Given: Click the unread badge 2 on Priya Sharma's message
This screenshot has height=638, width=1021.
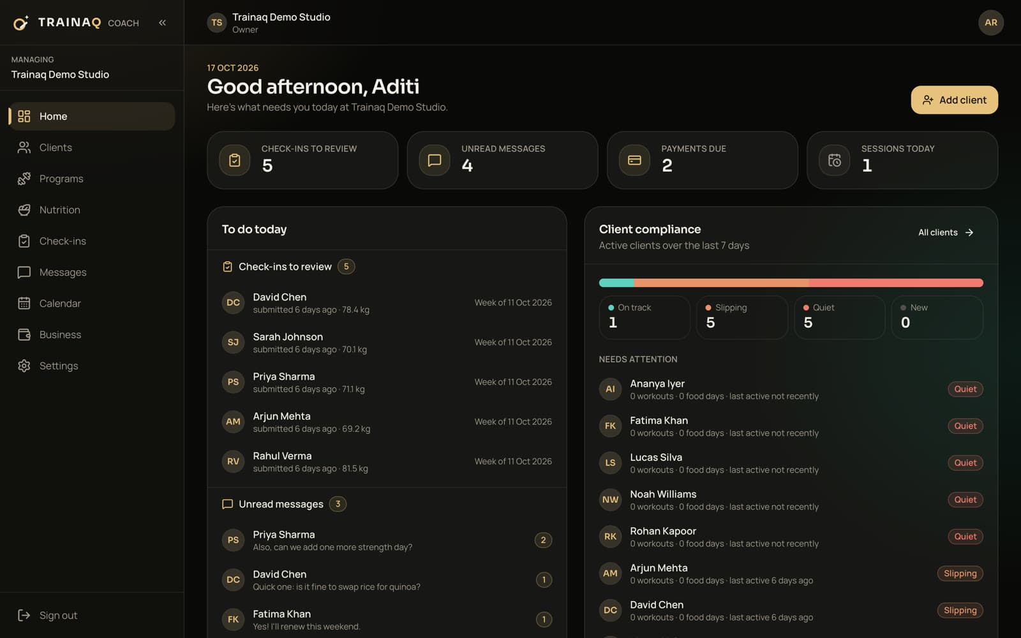Looking at the screenshot, I should 543,540.
